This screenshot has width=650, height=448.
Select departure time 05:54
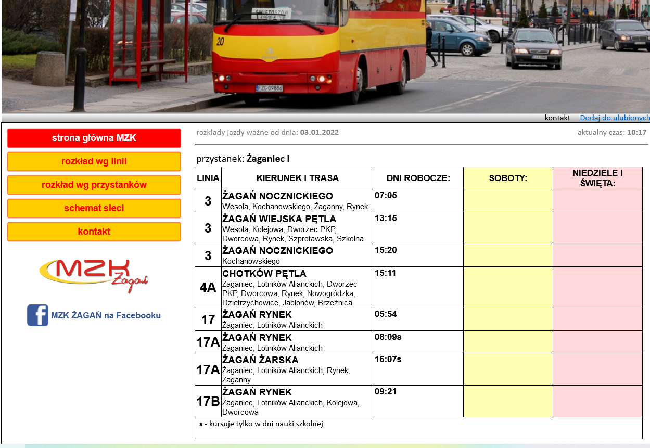point(386,314)
